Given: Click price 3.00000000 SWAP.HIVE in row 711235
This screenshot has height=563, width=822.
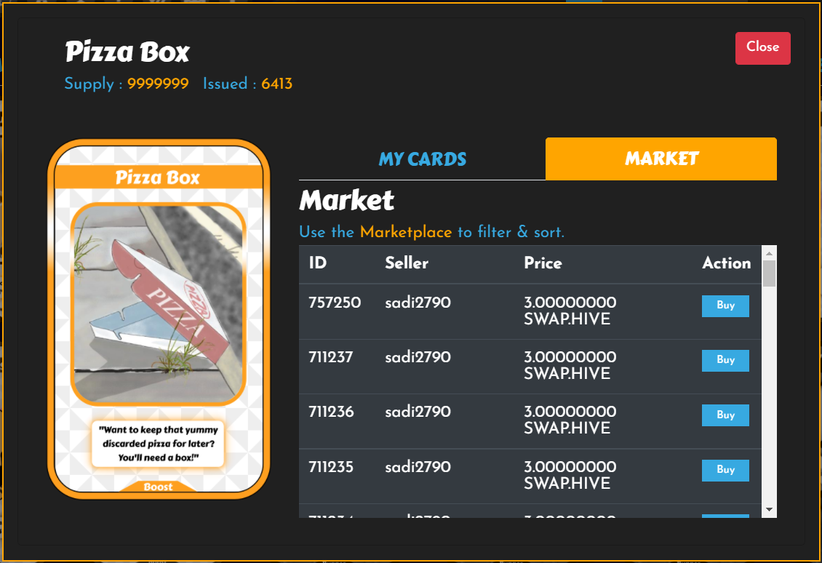Looking at the screenshot, I should coord(570,474).
